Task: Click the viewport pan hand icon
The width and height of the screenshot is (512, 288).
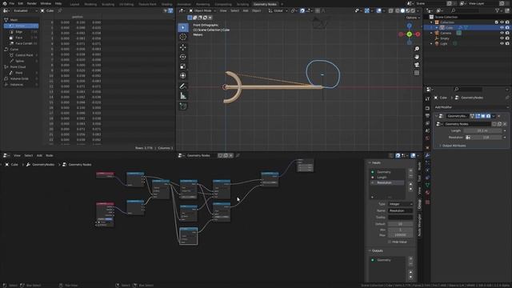Action: (x=417, y=57)
